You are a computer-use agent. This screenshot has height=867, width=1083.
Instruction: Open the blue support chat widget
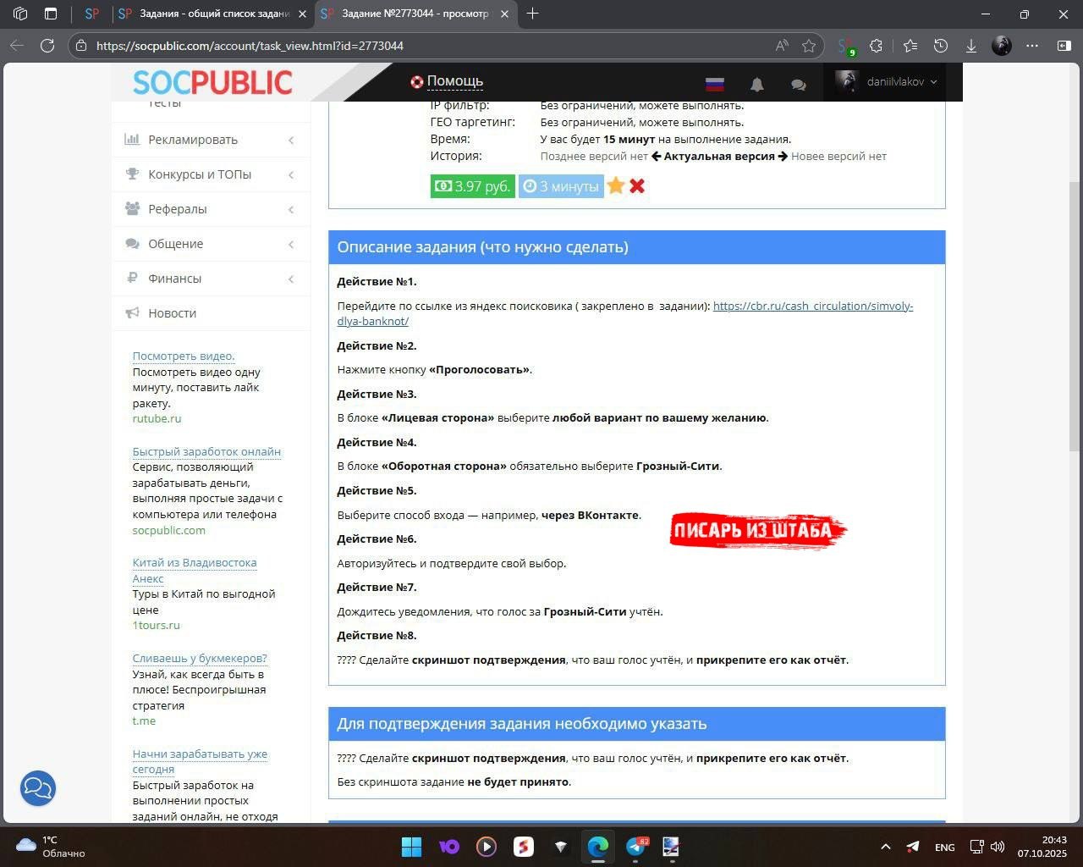pyautogui.click(x=38, y=788)
